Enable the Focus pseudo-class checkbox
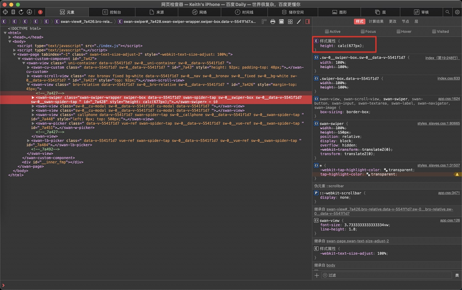The width and height of the screenshot is (462, 290). tap(363, 31)
